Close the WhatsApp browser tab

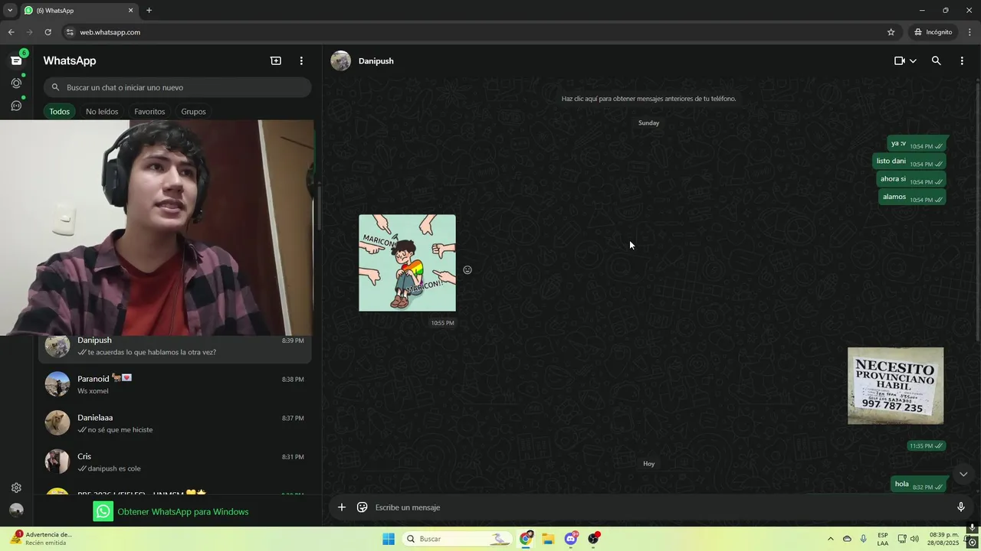pyautogui.click(x=130, y=11)
